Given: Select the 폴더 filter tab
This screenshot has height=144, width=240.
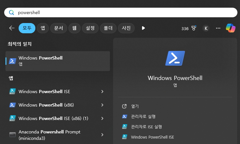Looking at the screenshot, I should 108,28.
